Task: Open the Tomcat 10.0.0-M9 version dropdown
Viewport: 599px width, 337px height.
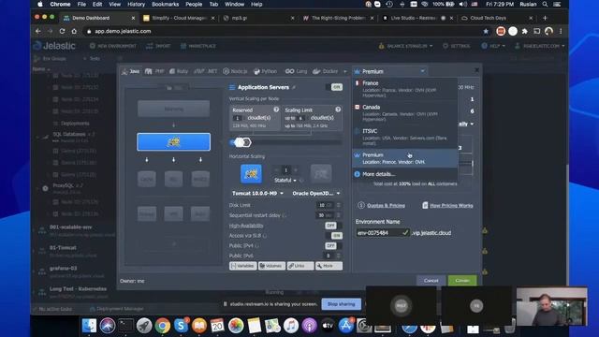Action: (x=258, y=194)
